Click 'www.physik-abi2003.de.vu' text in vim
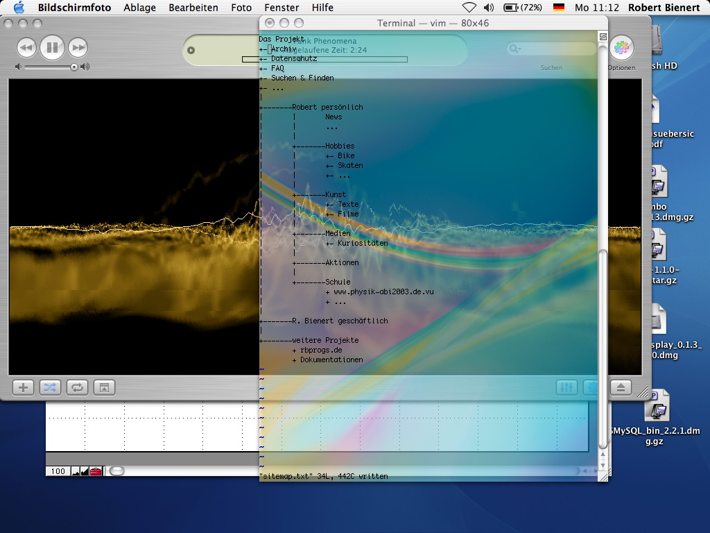This screenshot has width=710, height=533. tap(383, 291)
